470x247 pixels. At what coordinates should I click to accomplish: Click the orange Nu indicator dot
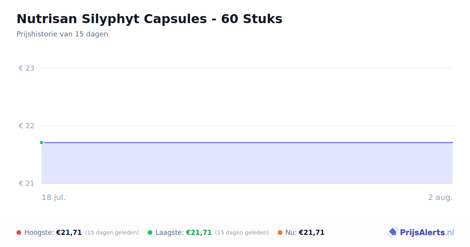pos(280,232)
